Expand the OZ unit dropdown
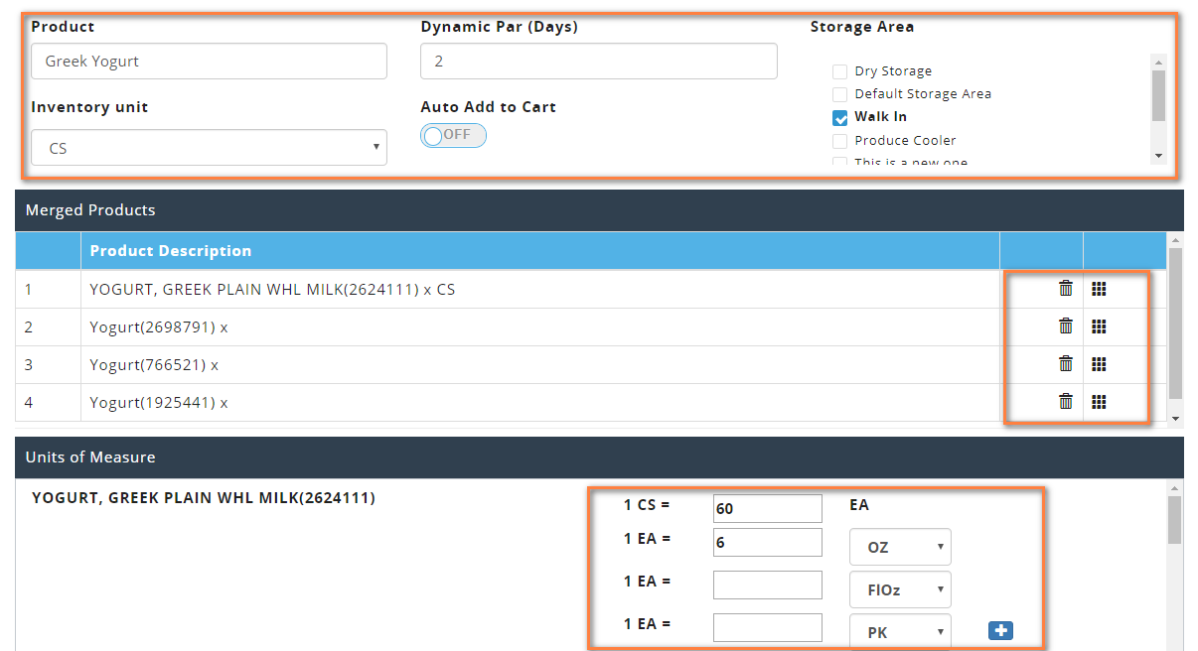The image size is (1198, 651). tap(900, 547)
